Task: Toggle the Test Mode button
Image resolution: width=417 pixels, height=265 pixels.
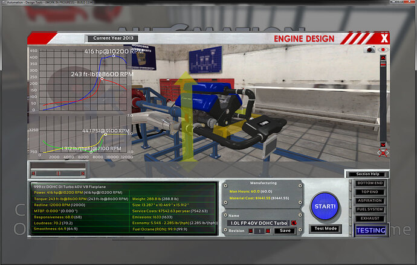Action: [326, 229]
